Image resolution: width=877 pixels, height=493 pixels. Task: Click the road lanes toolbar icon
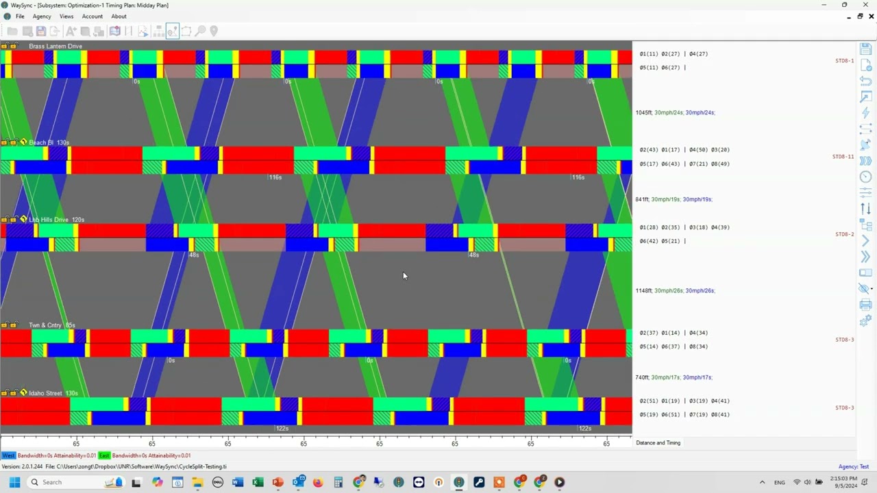coord(128,31)
